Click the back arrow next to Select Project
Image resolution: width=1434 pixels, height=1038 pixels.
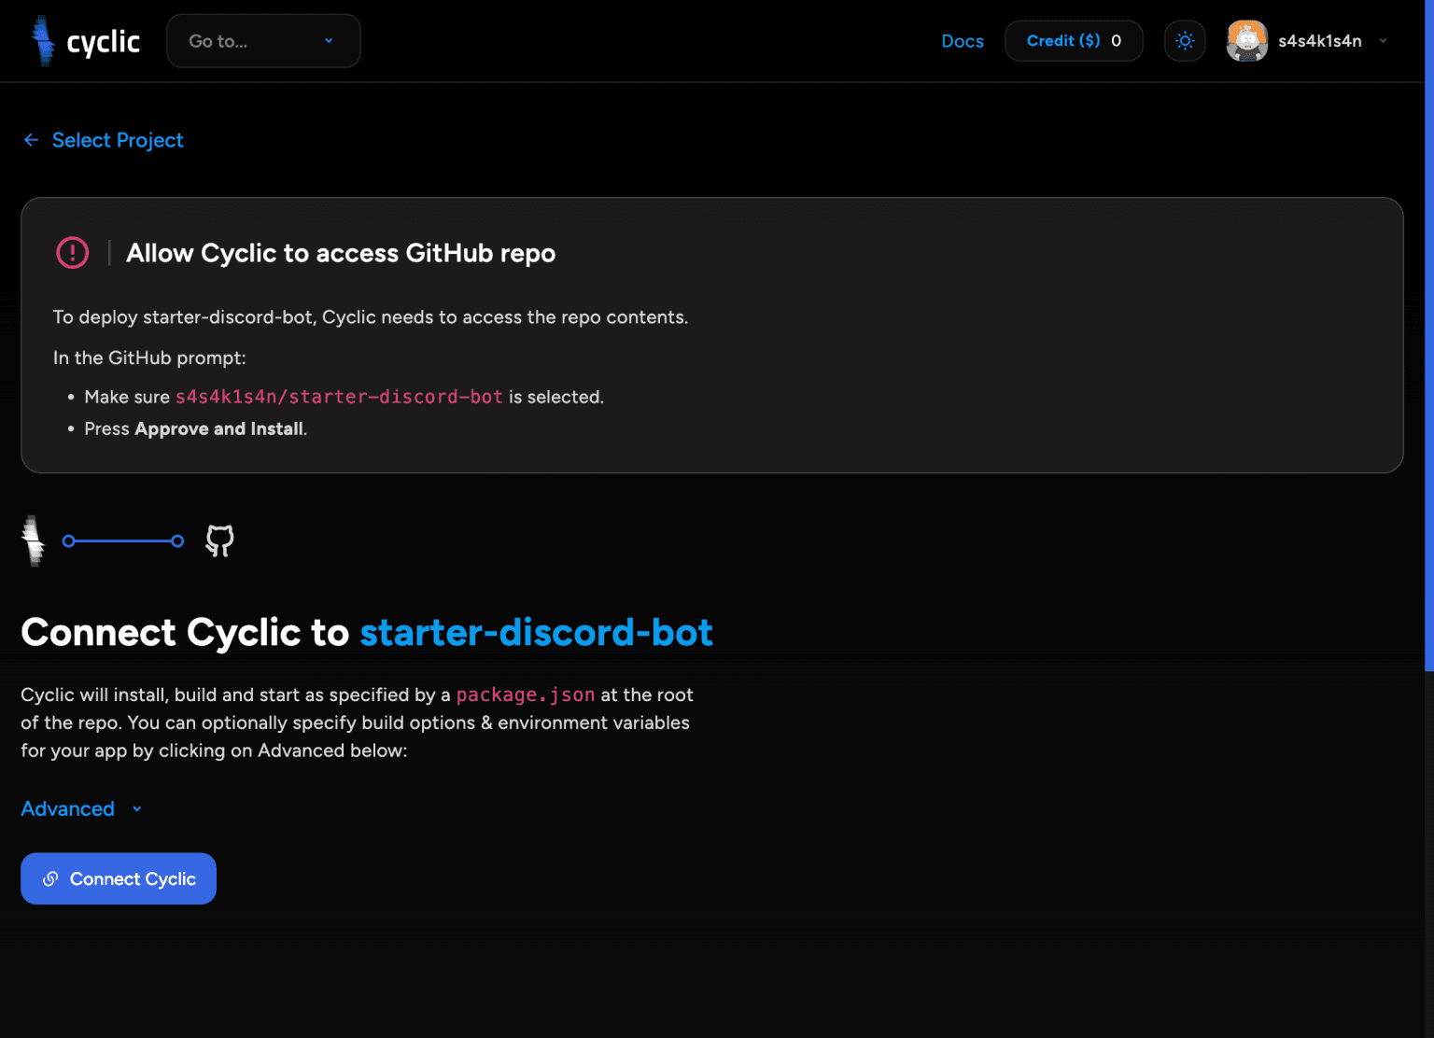tap(31, 139)
